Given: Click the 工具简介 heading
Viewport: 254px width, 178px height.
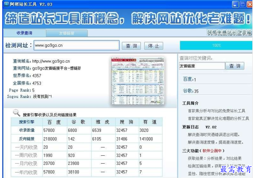Looking at the screenshot, I should pos(190,103).
